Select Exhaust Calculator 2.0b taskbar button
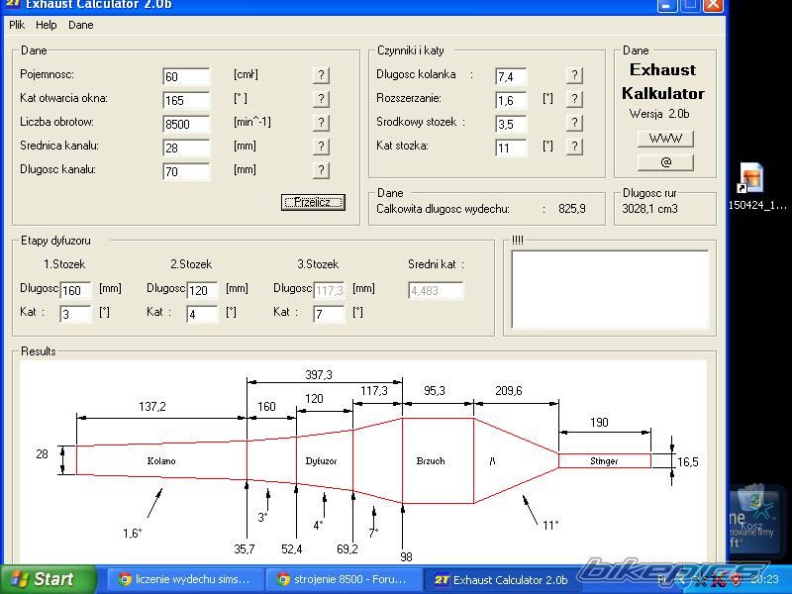 tap(501, 580)
